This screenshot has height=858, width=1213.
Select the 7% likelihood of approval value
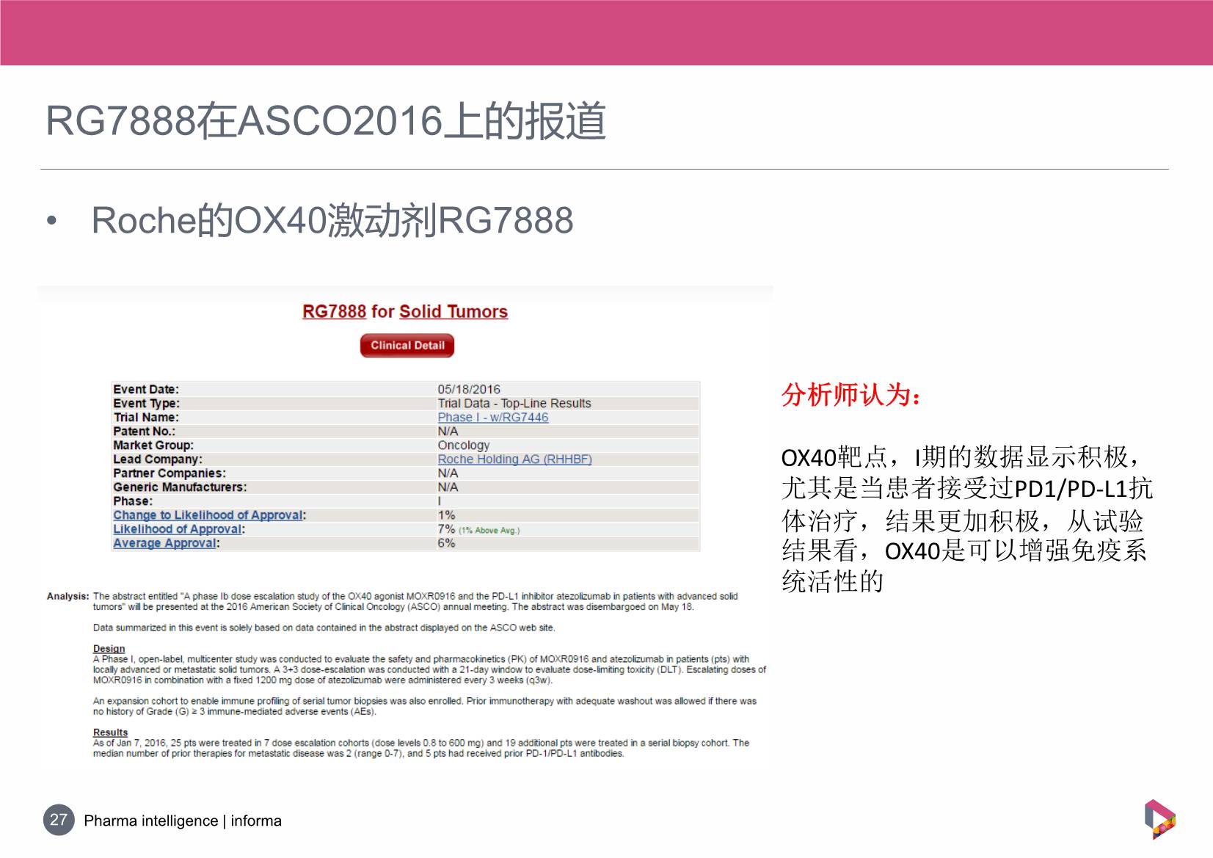coord(446,529)
